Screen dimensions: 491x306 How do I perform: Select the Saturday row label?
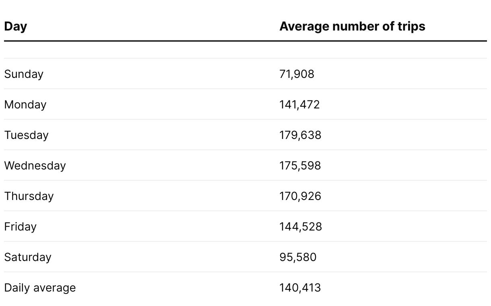coord(28,257)
